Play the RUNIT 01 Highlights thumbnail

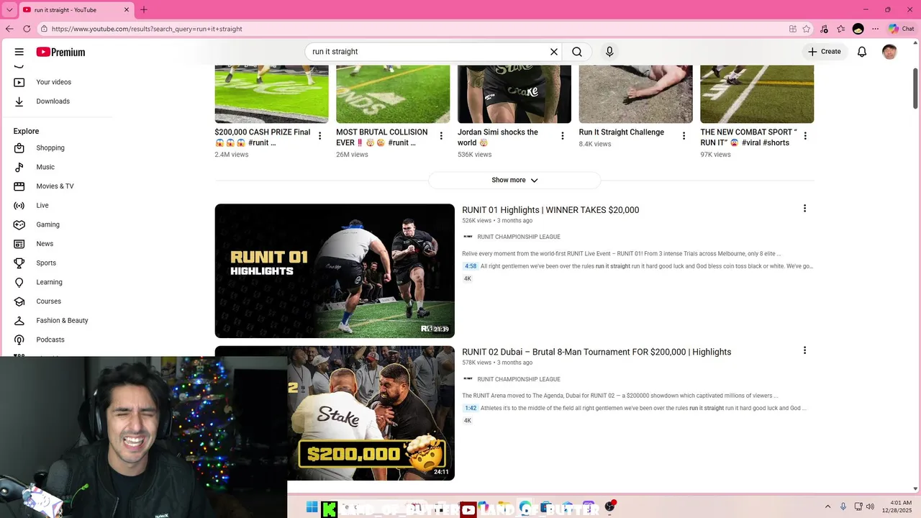[x=335, y=271]
